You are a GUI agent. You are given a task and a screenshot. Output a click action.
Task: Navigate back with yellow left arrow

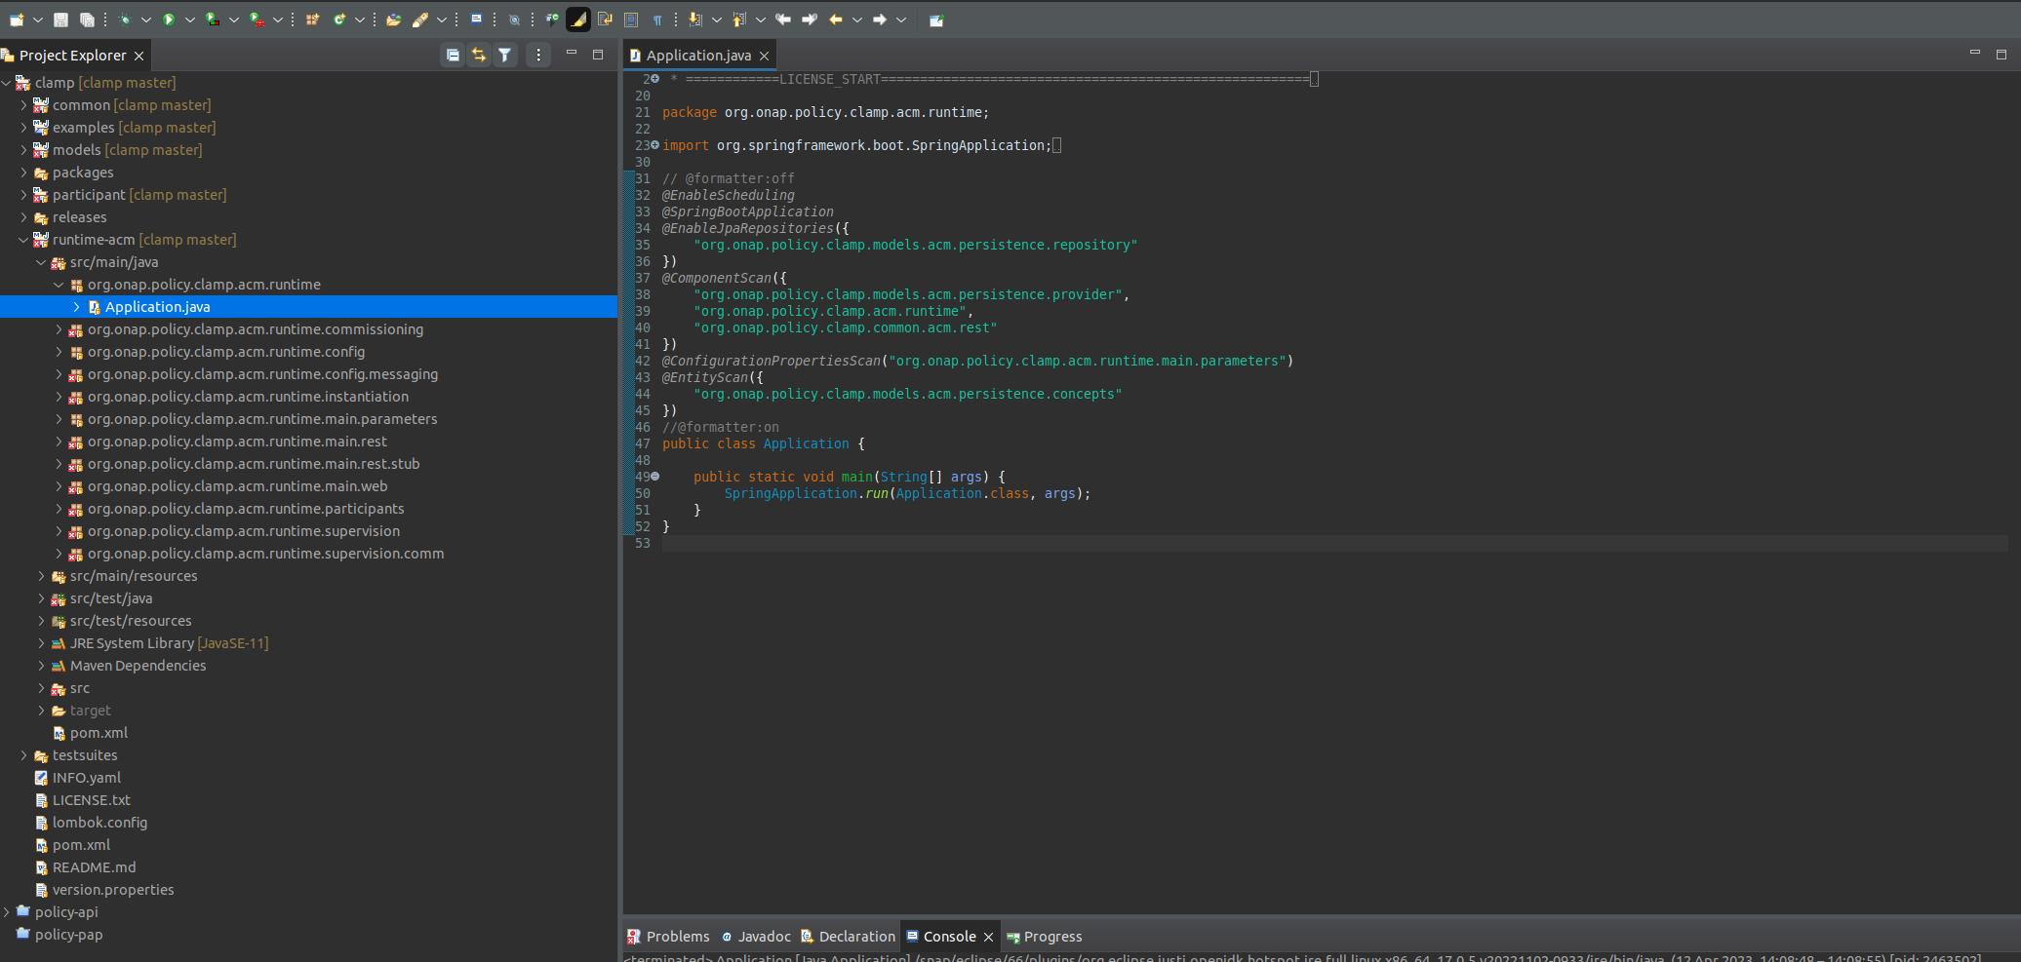(836, 19)
